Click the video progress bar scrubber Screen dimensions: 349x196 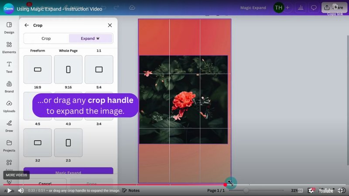coord(225,185)
